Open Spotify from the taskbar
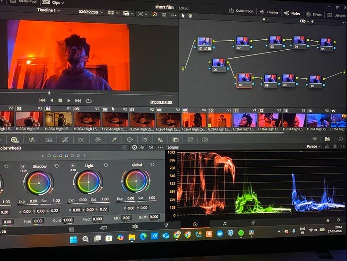The width and height of the screenshot is (347, 261). pos(241,233)
